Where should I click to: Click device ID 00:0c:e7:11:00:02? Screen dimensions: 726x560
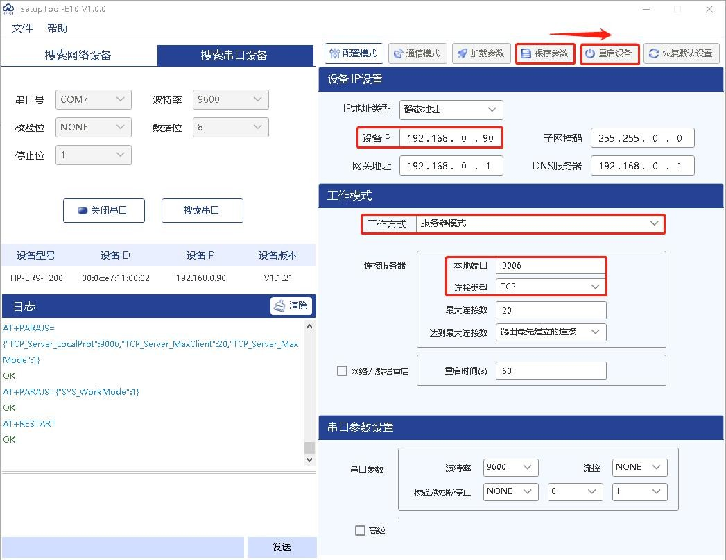(116, 278)
